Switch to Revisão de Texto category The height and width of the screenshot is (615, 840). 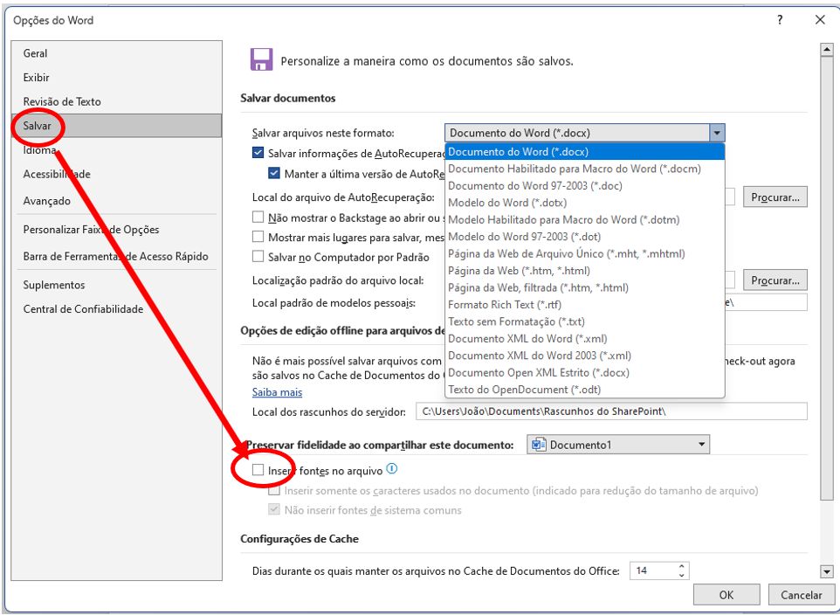point(62,101)
